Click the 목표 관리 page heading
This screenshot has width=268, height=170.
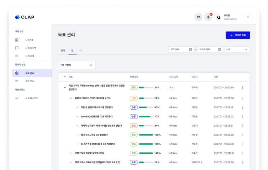(x=67, y=34)
